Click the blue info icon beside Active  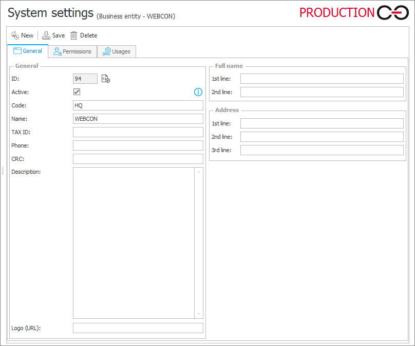coord(198,92)
